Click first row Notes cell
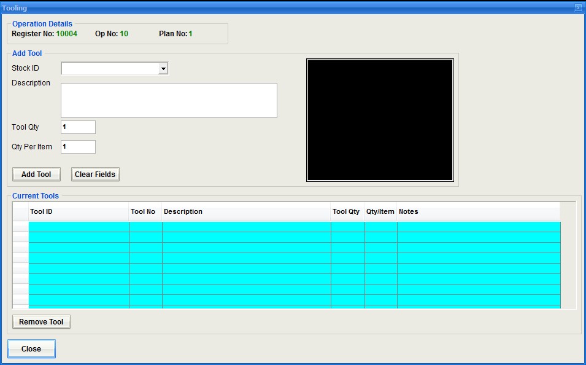The width and height of the screenshot is (586, 365). 478,227
